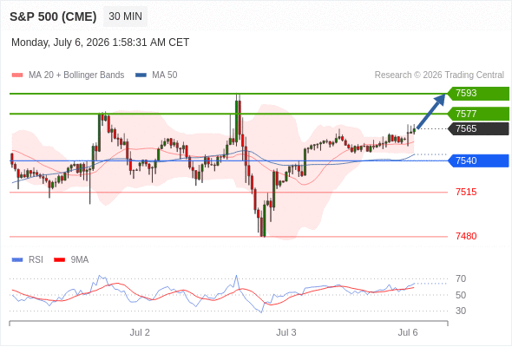This screenshot has width=512, height=347.
Task: Click the Research © 2026 Trading Central credit
Action: [x=439, y=75]
